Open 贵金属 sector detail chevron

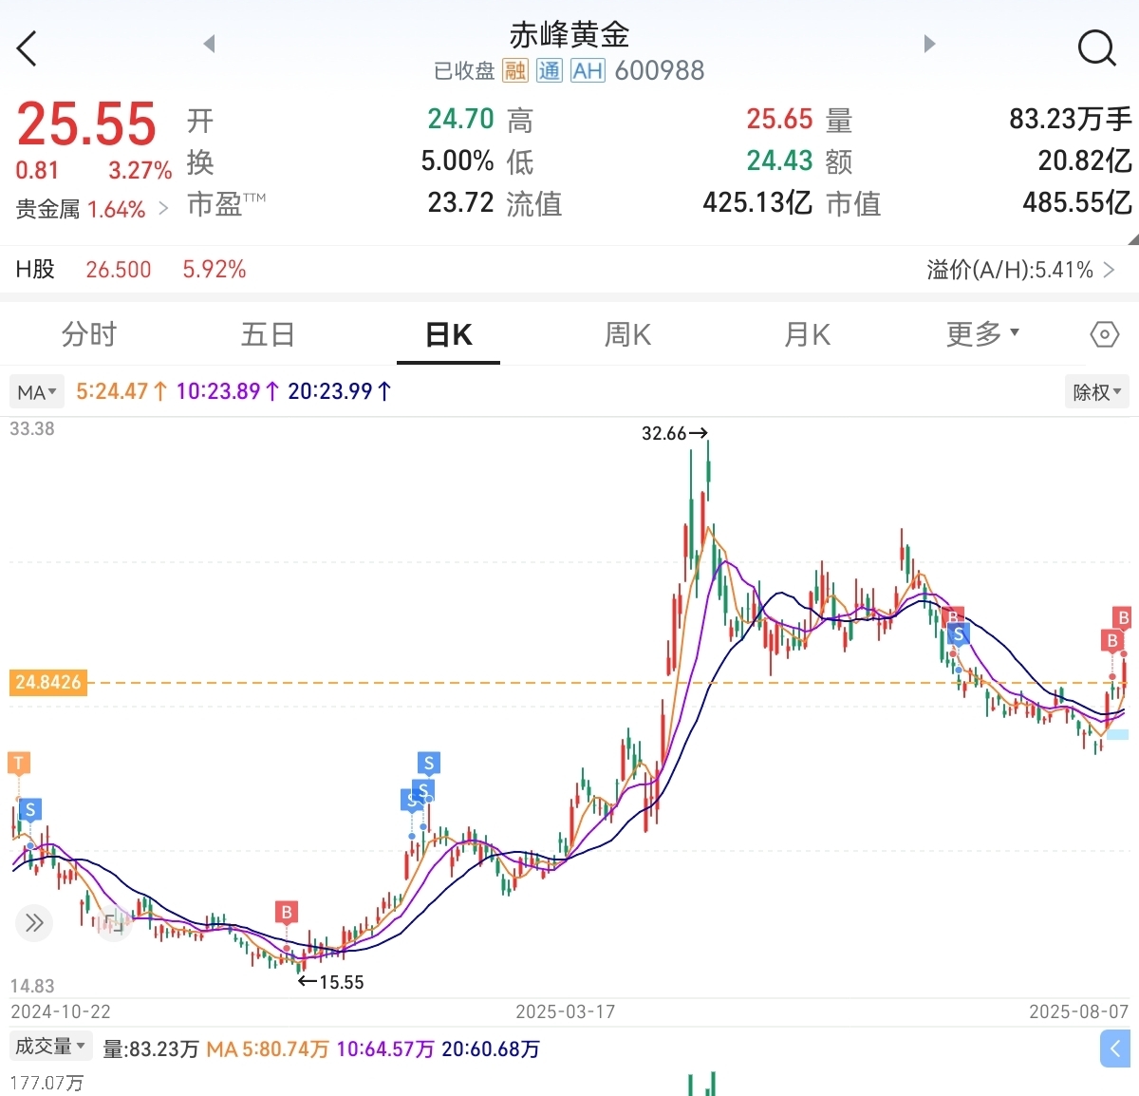pyautogui.click(x=163, y=208)
